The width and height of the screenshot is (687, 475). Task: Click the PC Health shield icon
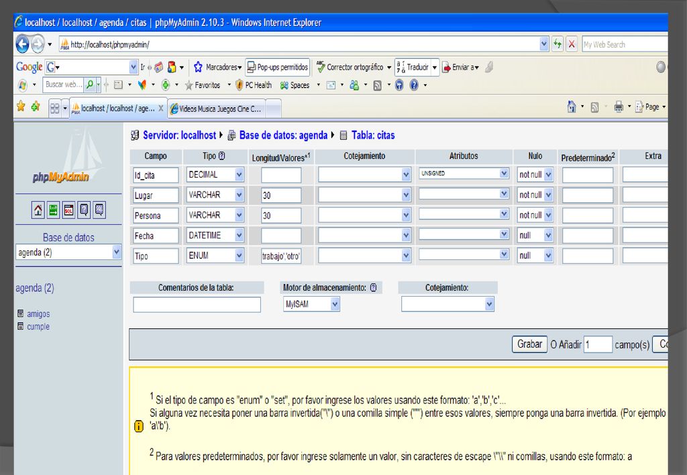pos(239,85)
